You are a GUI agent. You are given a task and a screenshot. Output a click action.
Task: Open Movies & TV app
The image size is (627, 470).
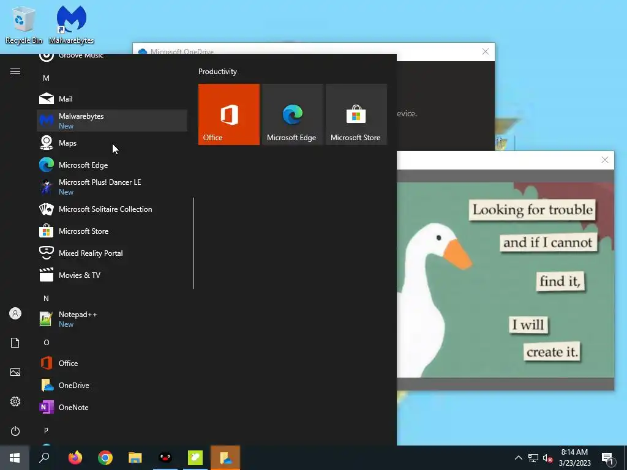[112, 275]
